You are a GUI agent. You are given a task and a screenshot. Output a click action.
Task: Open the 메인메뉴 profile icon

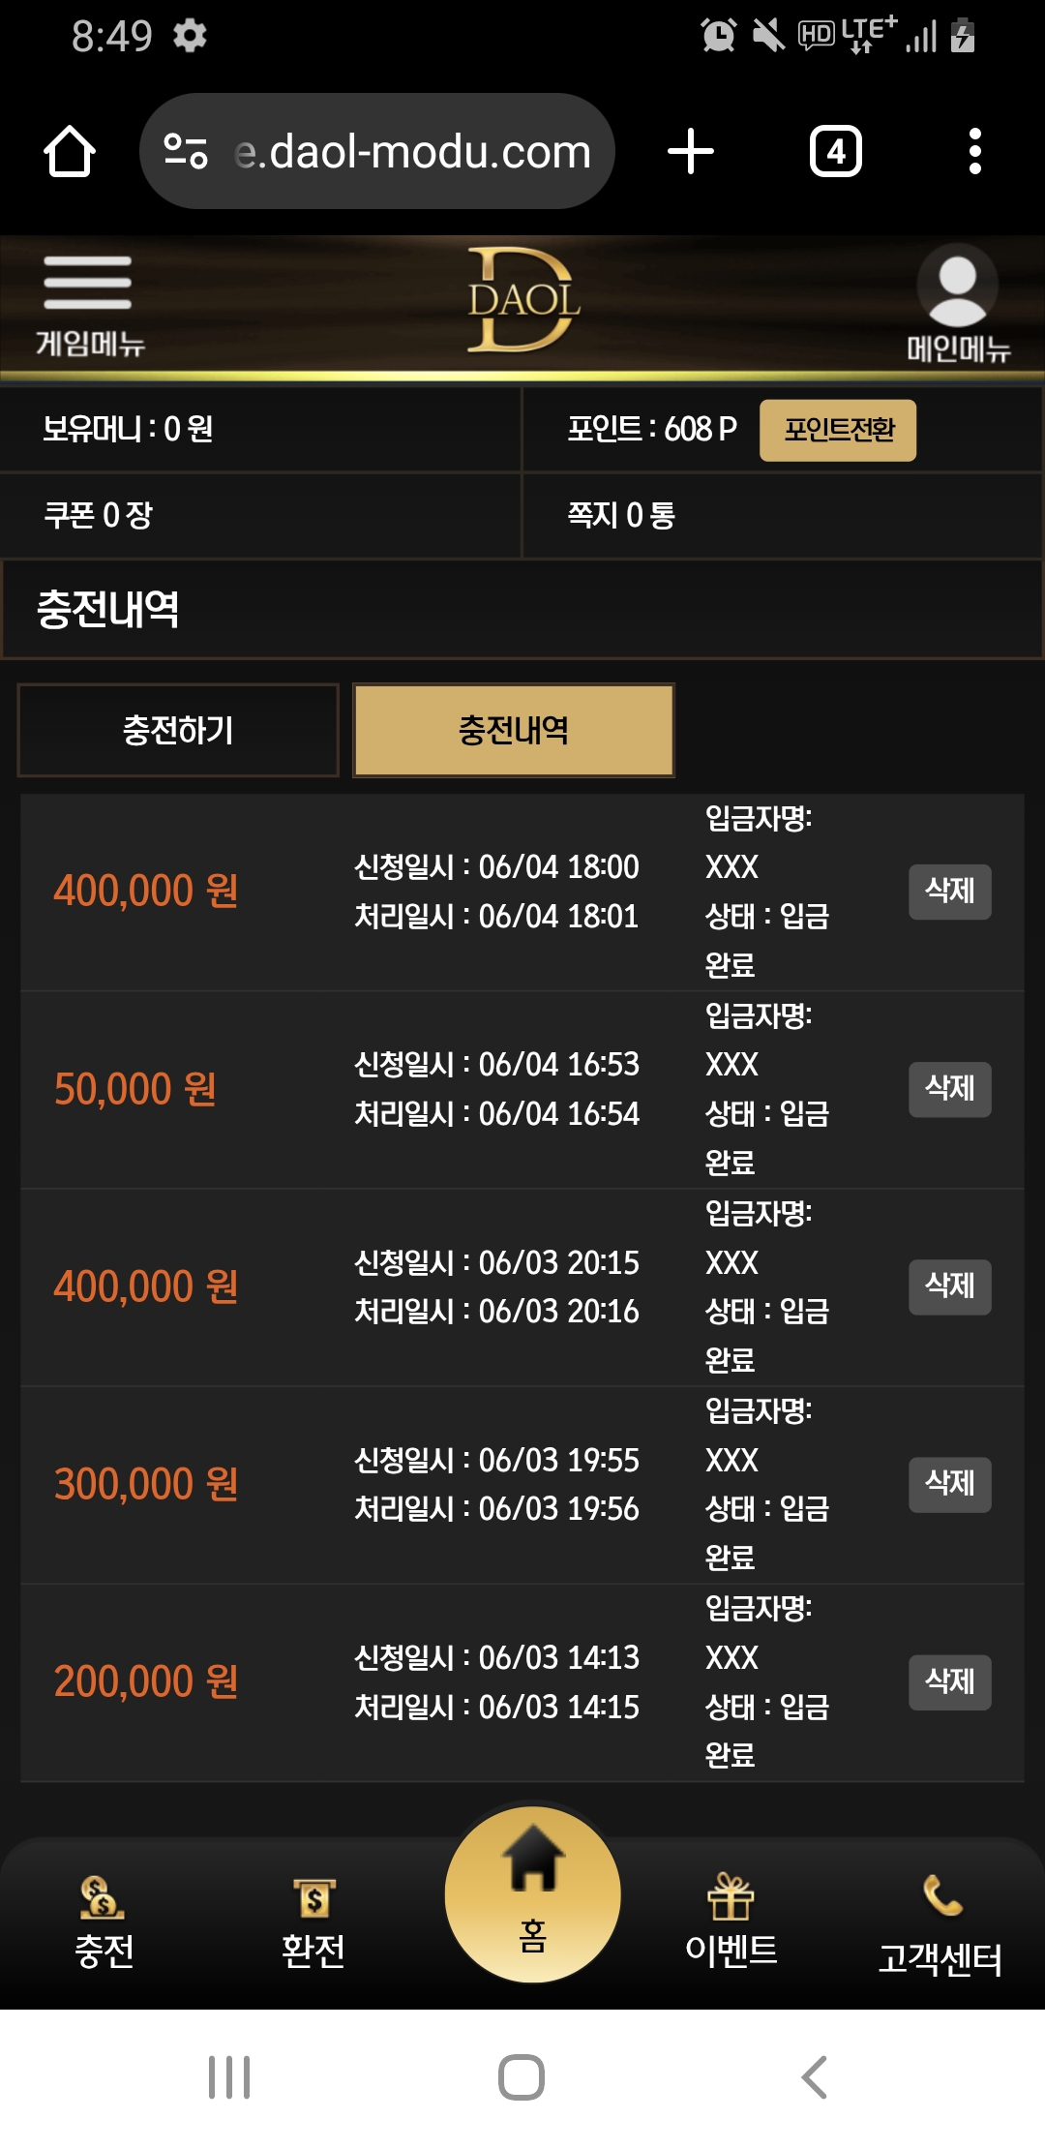(x=958, y=303)
